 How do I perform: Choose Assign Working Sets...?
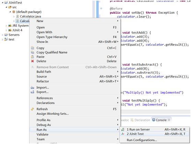click(x=75, y=114)
